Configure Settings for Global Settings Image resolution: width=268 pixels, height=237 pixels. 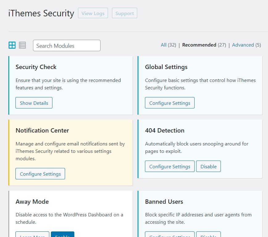170,103
